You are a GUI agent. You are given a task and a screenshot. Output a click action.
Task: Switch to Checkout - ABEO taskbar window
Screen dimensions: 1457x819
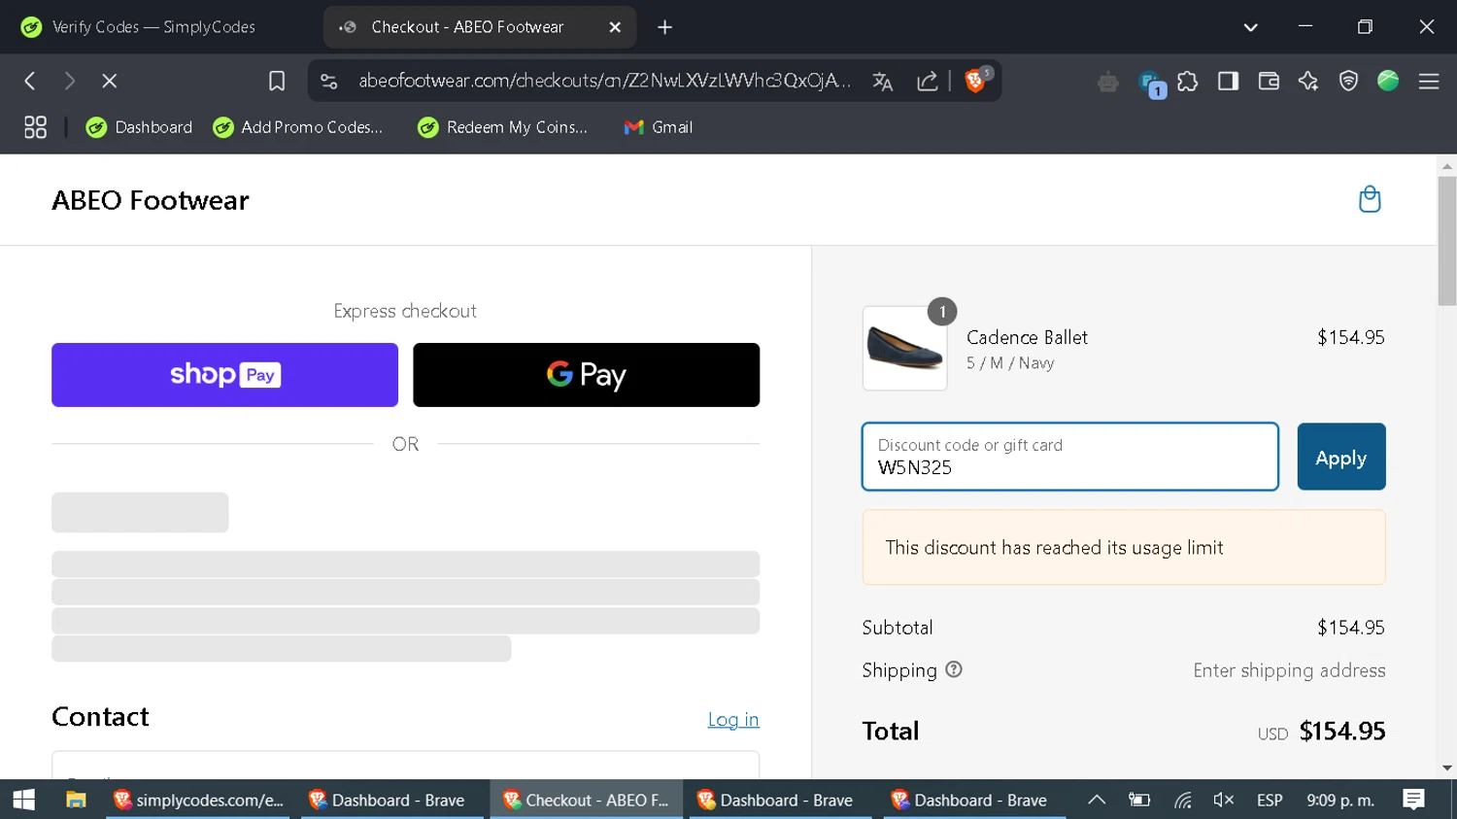coord(586,800)
